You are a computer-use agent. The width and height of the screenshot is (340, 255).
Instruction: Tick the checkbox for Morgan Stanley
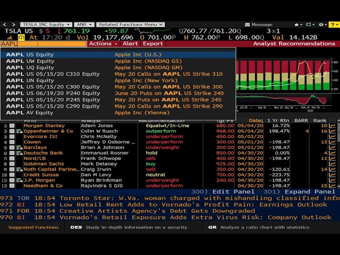pos(12,126)
